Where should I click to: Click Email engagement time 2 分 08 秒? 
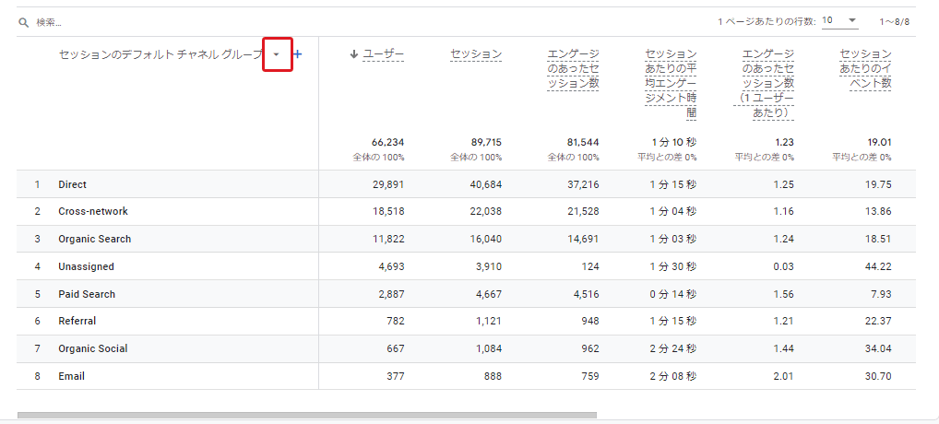[x=673, y=376]
